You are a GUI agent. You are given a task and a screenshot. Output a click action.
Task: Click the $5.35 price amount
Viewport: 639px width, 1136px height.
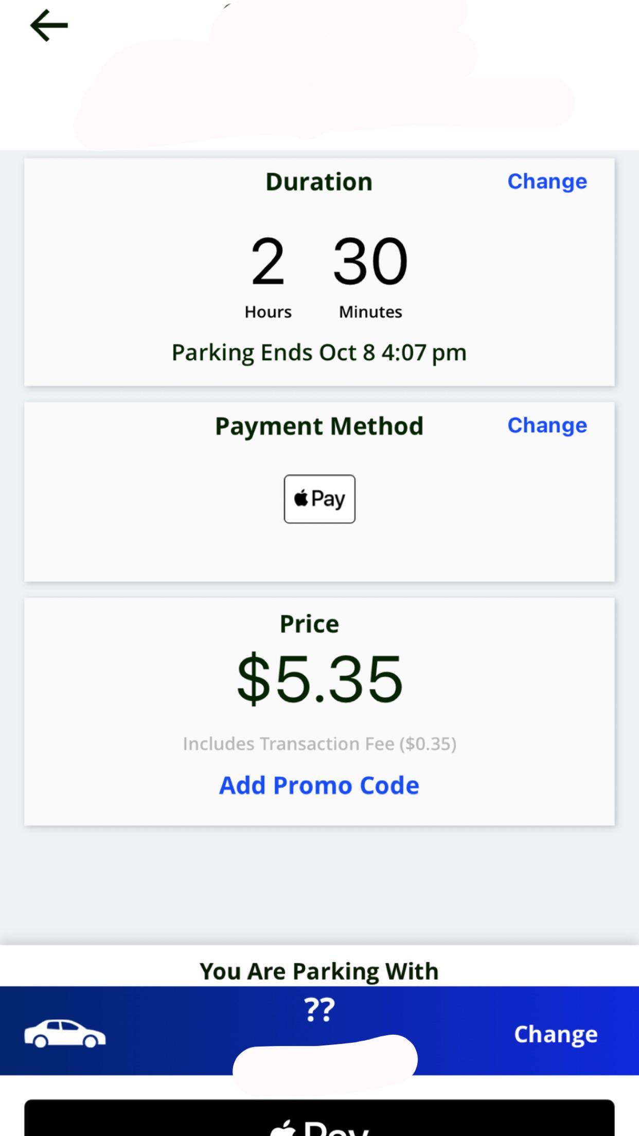point(319,679)
